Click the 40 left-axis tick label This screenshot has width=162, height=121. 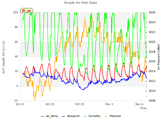pyautogui.click(x=16, y=56)
